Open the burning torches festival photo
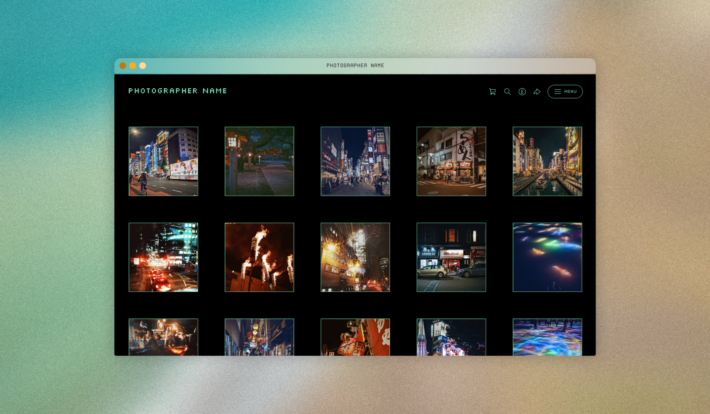The width and height of the screenshot is (710, 414). pyautogui.click(x=259, y=257)
